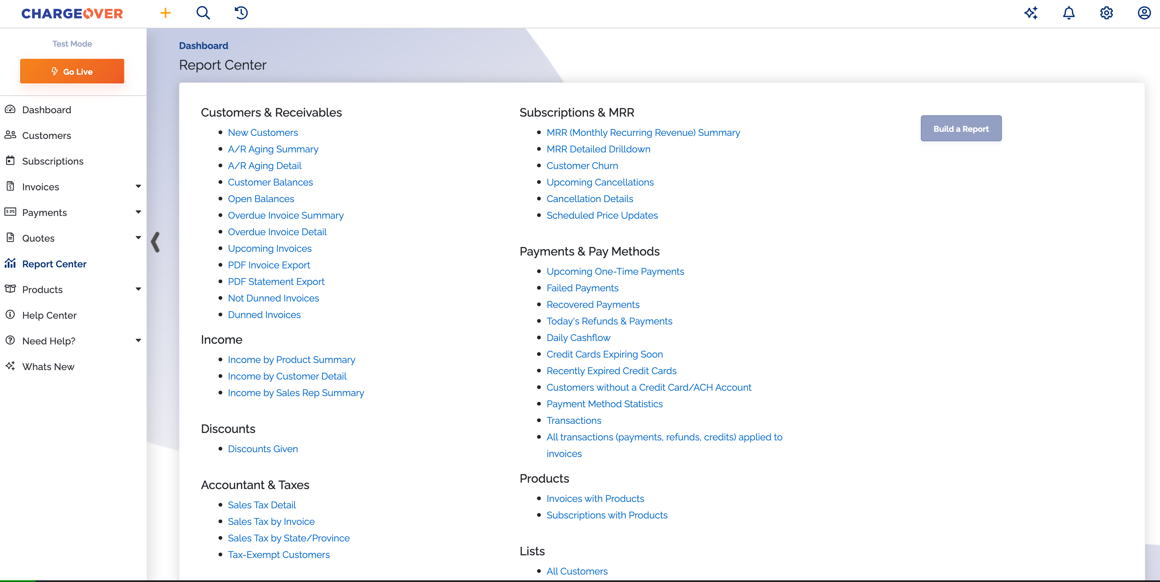The image size is (1160, 582).
Task: Click the Build a Report button
Action: coord(961,129)
